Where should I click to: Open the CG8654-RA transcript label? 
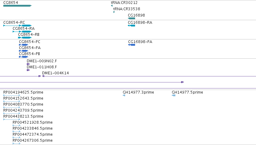tap(23, 28)
